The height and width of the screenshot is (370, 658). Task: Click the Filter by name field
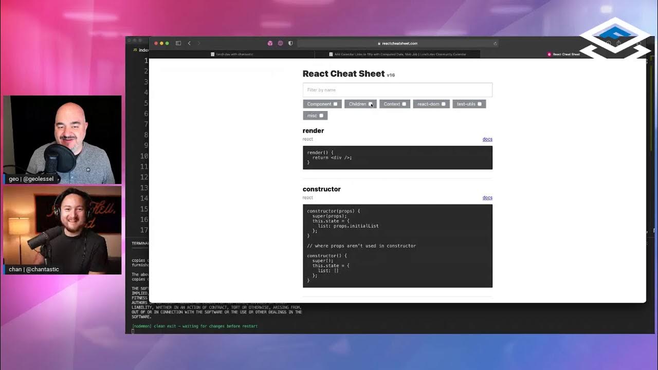(x=397, y=90)
